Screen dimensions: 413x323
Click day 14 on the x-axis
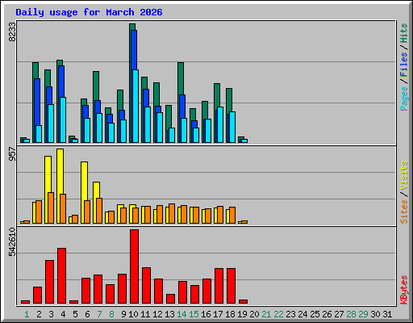click(181, 314)
